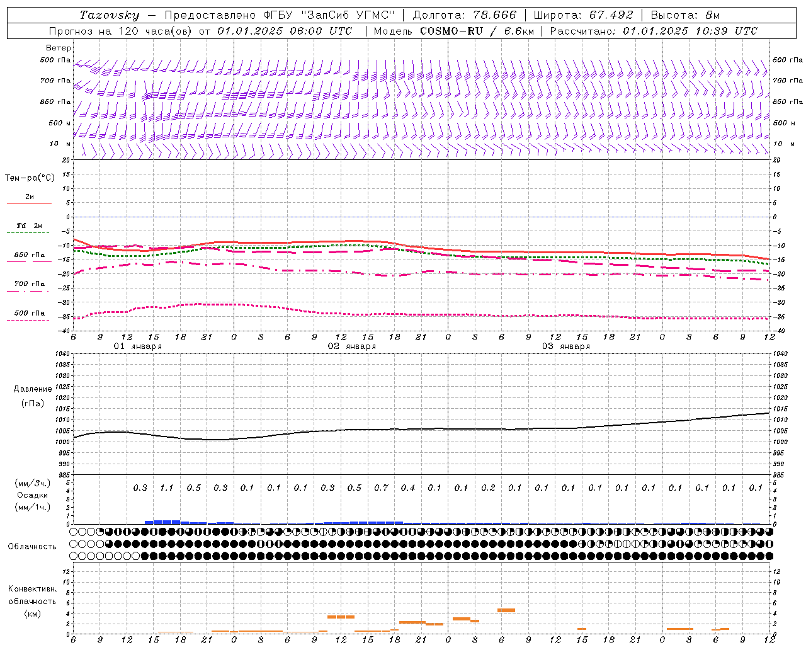Screen dimensions: 806x645
Task: Click the 'Осадки' precipitation label
Action: click(x=32, y=495)
